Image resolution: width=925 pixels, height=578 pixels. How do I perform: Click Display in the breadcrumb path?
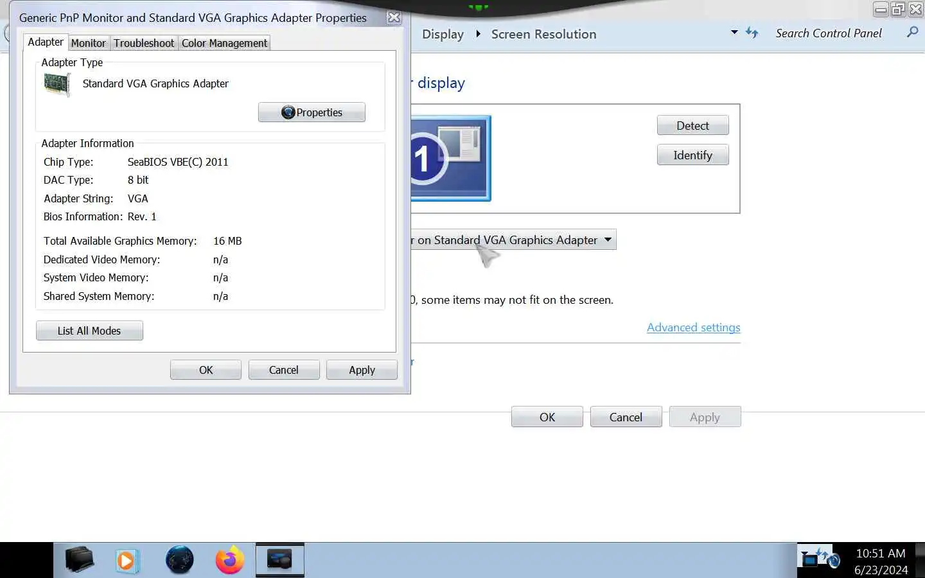(x=443, y=34)
